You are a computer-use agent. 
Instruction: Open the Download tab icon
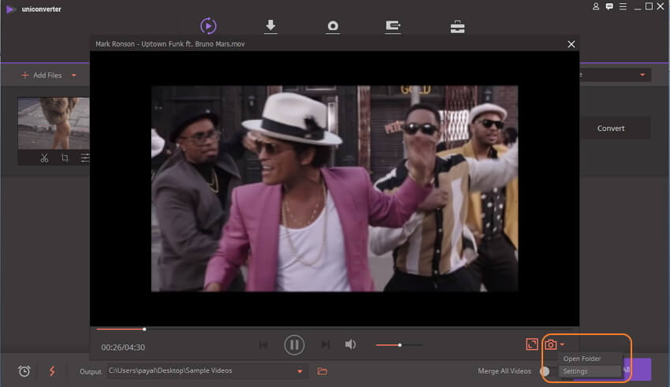(x=270, y=26)
